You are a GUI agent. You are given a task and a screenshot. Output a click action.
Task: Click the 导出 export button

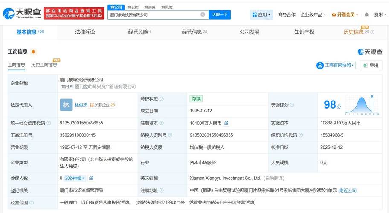(x=371, y=65)
